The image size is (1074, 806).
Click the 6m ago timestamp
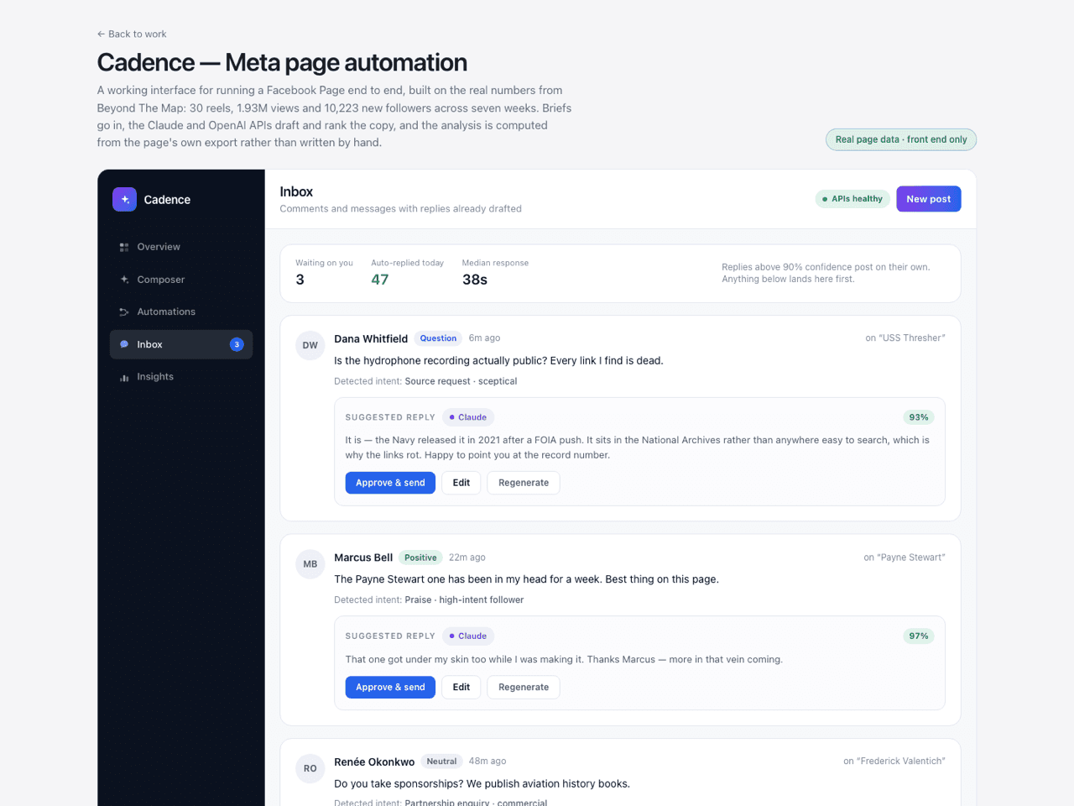tap(484, 338)
